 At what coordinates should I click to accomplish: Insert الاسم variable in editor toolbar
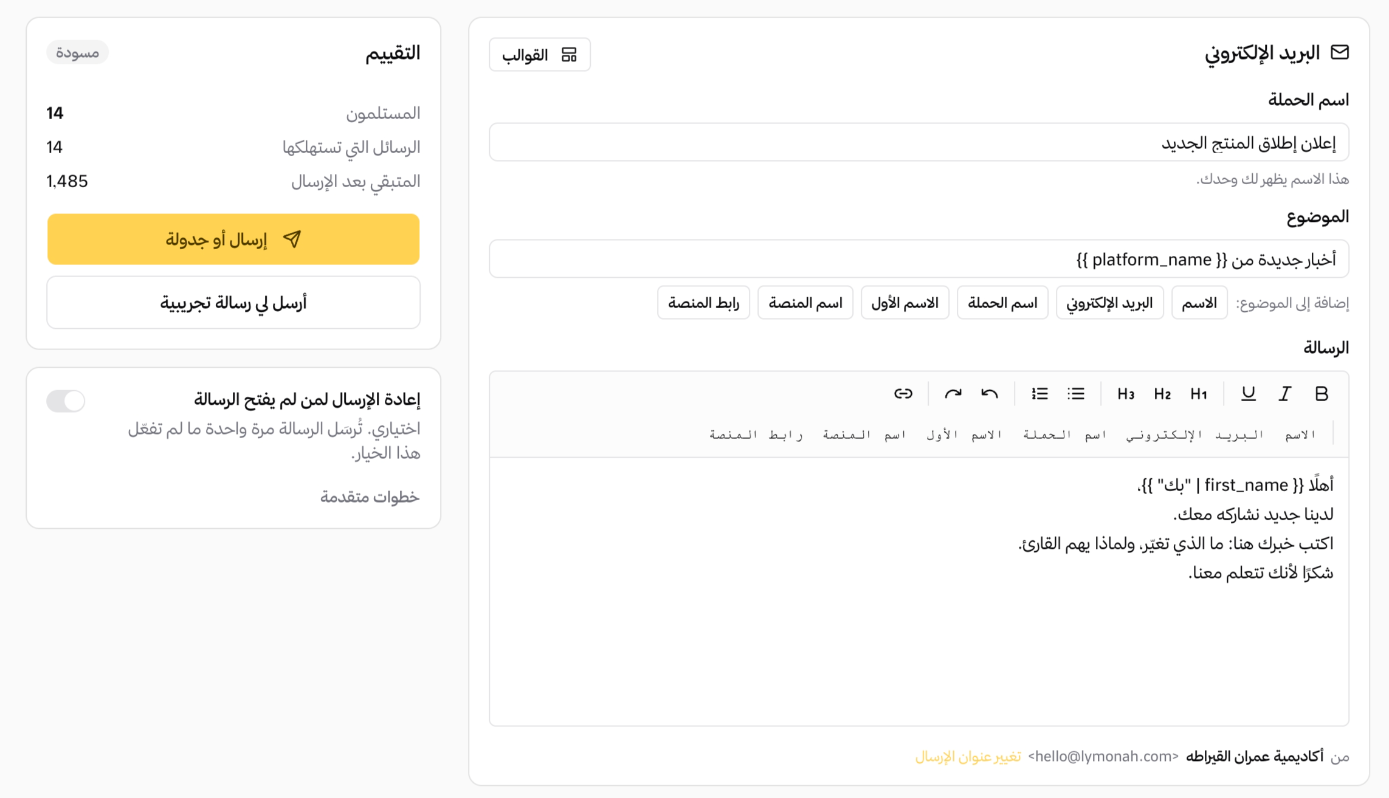coord(1300,434)
